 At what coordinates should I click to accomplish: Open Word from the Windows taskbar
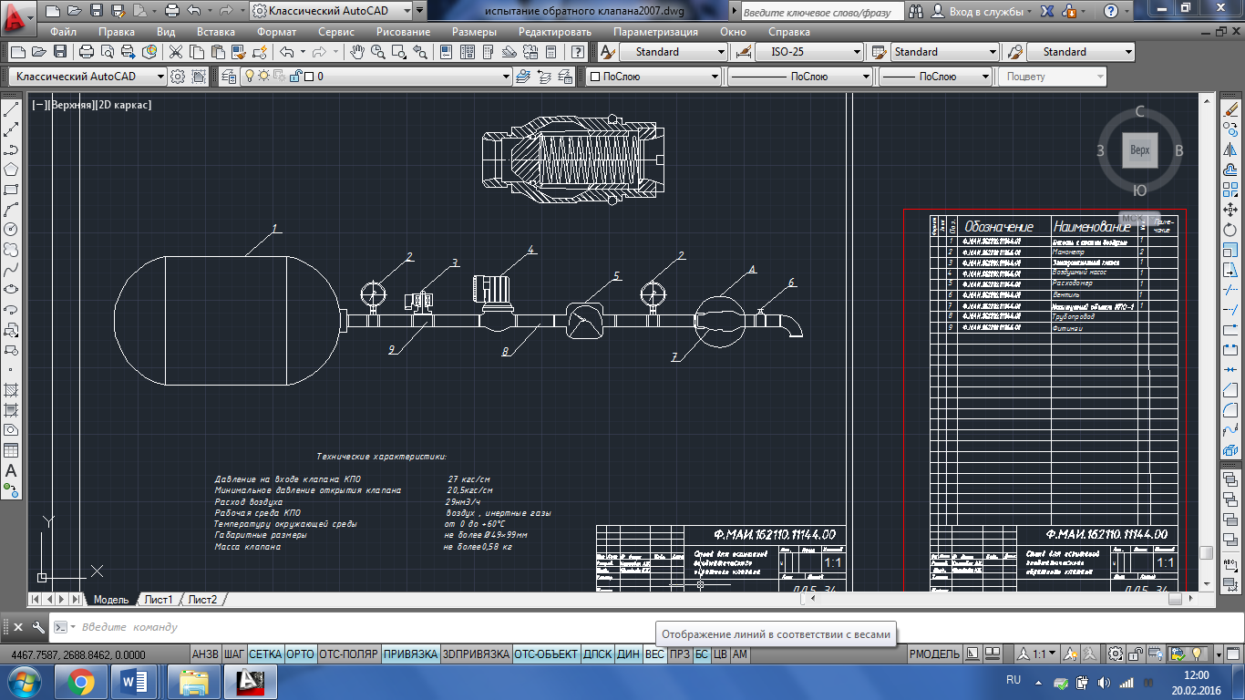tap(135, 681)
